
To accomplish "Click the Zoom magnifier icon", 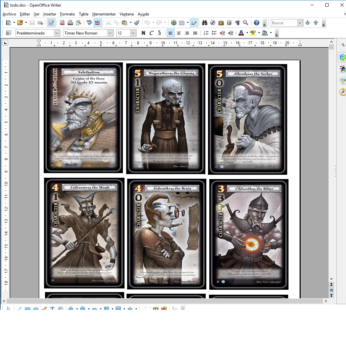I will [x=245, y=23].
